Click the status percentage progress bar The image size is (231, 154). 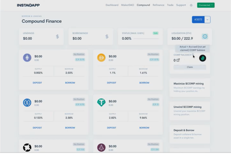(146, 39)
